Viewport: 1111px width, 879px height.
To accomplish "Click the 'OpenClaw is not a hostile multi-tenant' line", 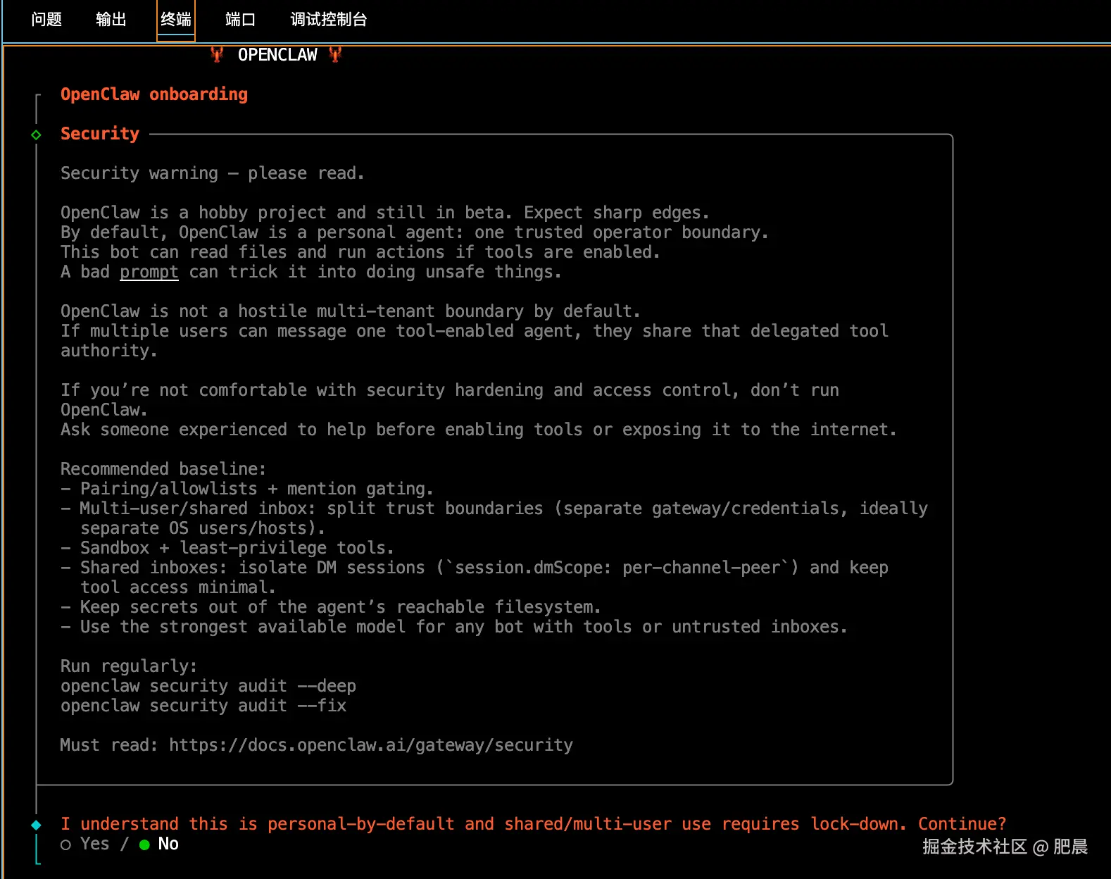I will 351,311.
